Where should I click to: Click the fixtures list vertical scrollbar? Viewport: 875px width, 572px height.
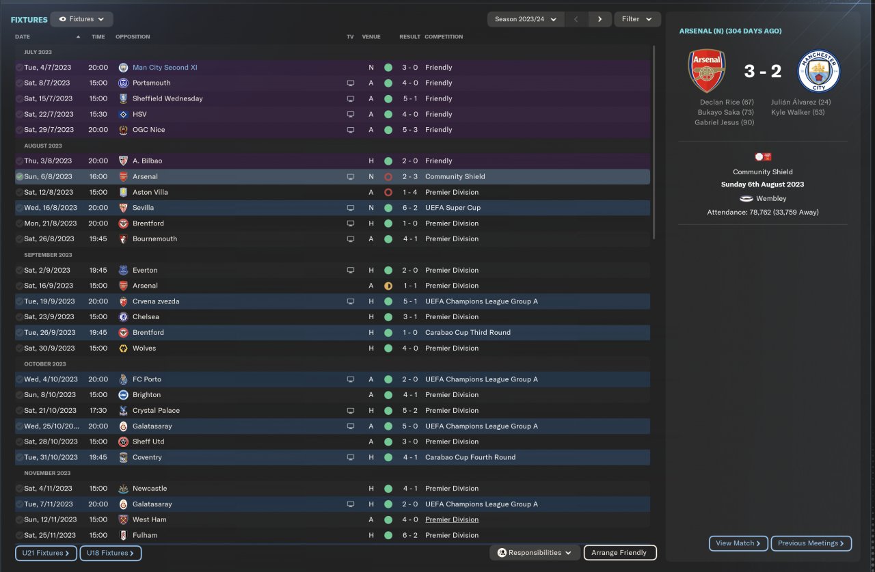(x=654, y=142)
